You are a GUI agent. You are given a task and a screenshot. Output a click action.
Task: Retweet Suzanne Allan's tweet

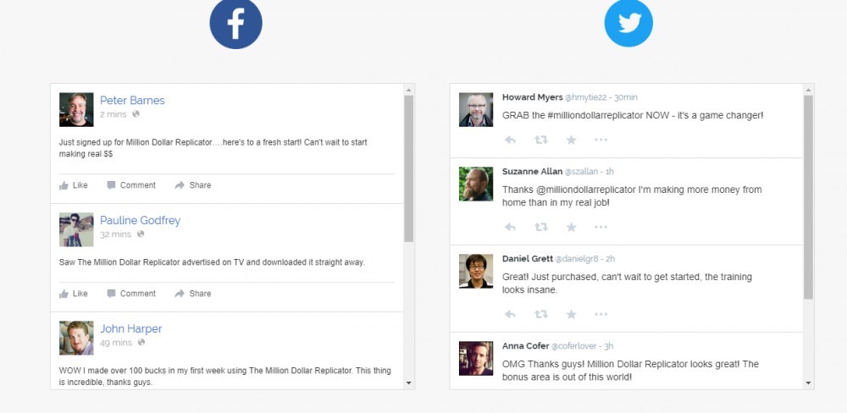(x=540, y=228)
